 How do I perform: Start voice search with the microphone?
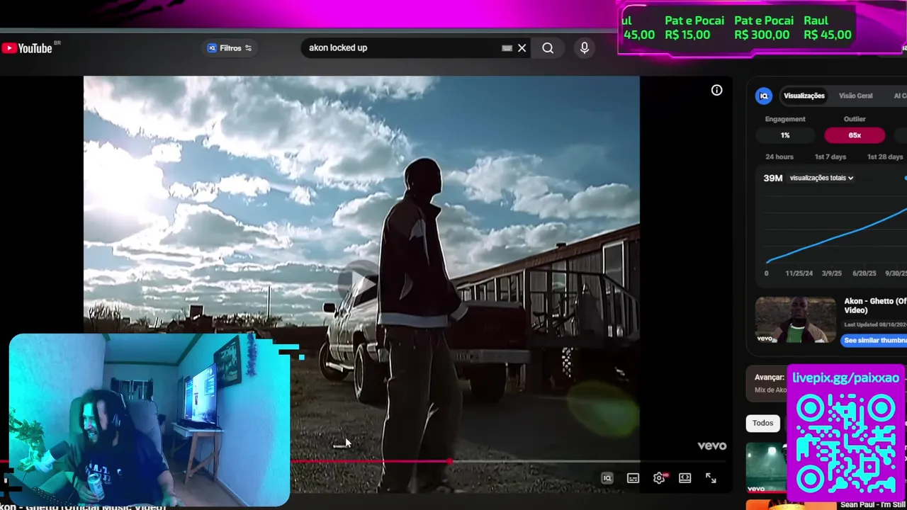click(x=585, y=48)
